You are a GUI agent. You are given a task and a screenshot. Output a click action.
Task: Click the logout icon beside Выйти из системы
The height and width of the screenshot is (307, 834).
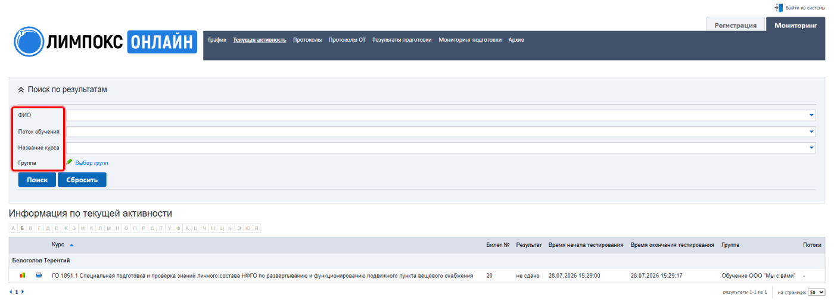click(779, 8)
